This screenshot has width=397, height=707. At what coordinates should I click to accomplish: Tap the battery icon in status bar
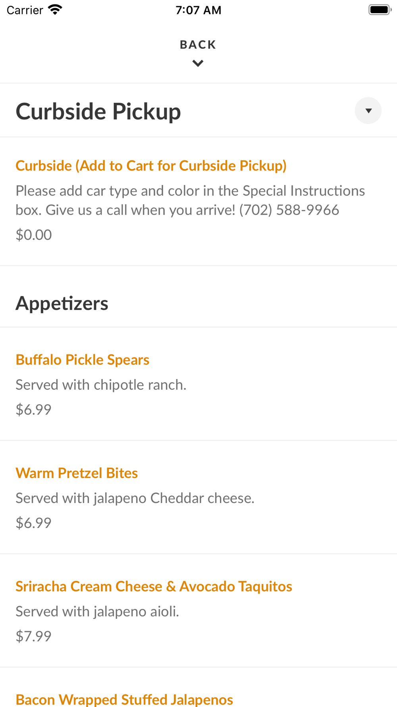coord(380,10)
